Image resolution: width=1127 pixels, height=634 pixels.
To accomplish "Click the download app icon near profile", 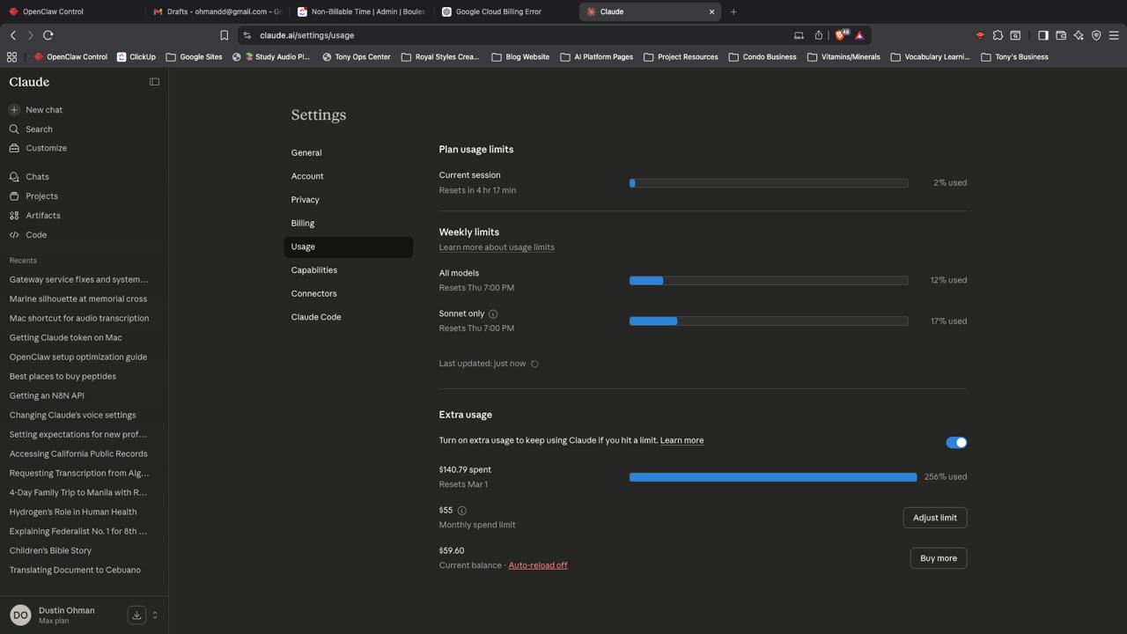I will click(x=136, y=616).
